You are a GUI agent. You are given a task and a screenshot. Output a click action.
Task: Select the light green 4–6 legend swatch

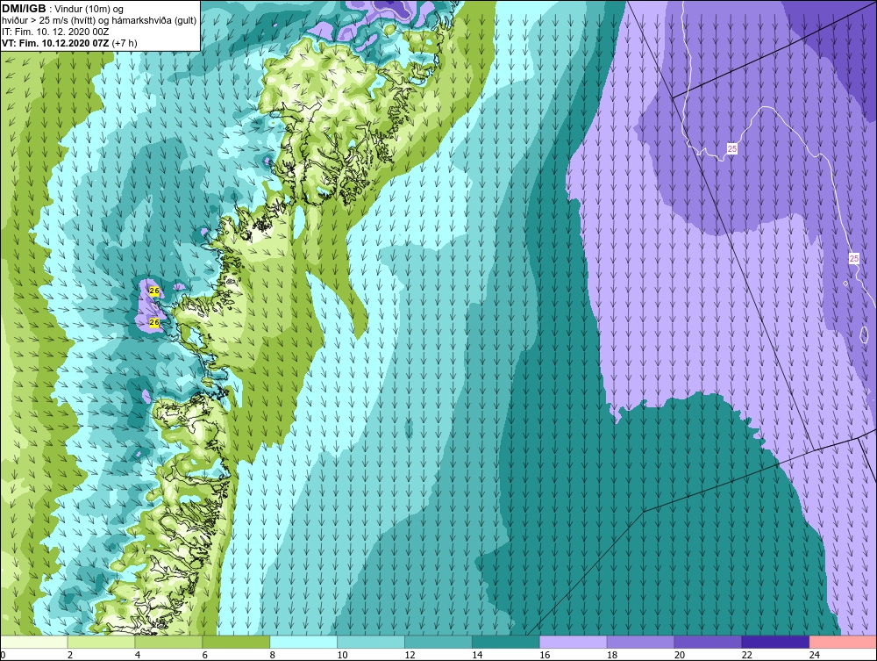[168, 642]
